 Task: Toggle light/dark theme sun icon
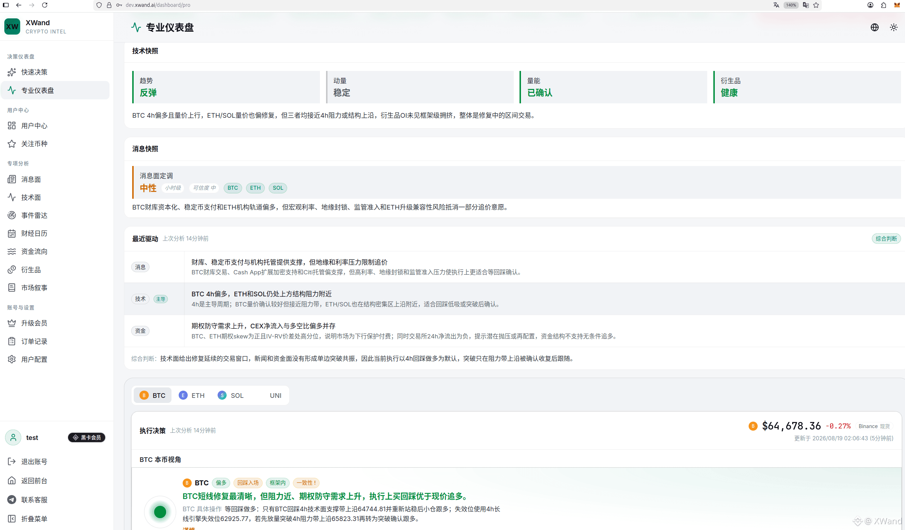pos(893,27)
